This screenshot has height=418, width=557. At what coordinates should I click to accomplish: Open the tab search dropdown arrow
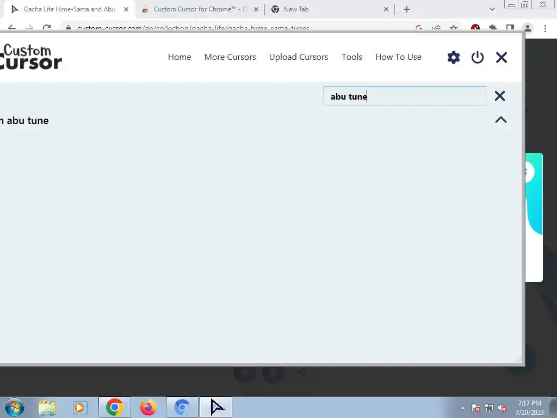[x=492, y=10]
